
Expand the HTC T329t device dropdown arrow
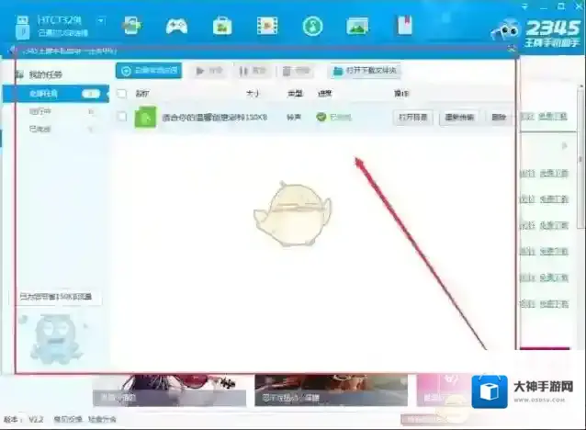click(x=100, y=19)
